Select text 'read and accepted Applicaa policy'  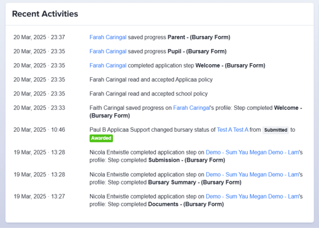click(x=170, y=80)
